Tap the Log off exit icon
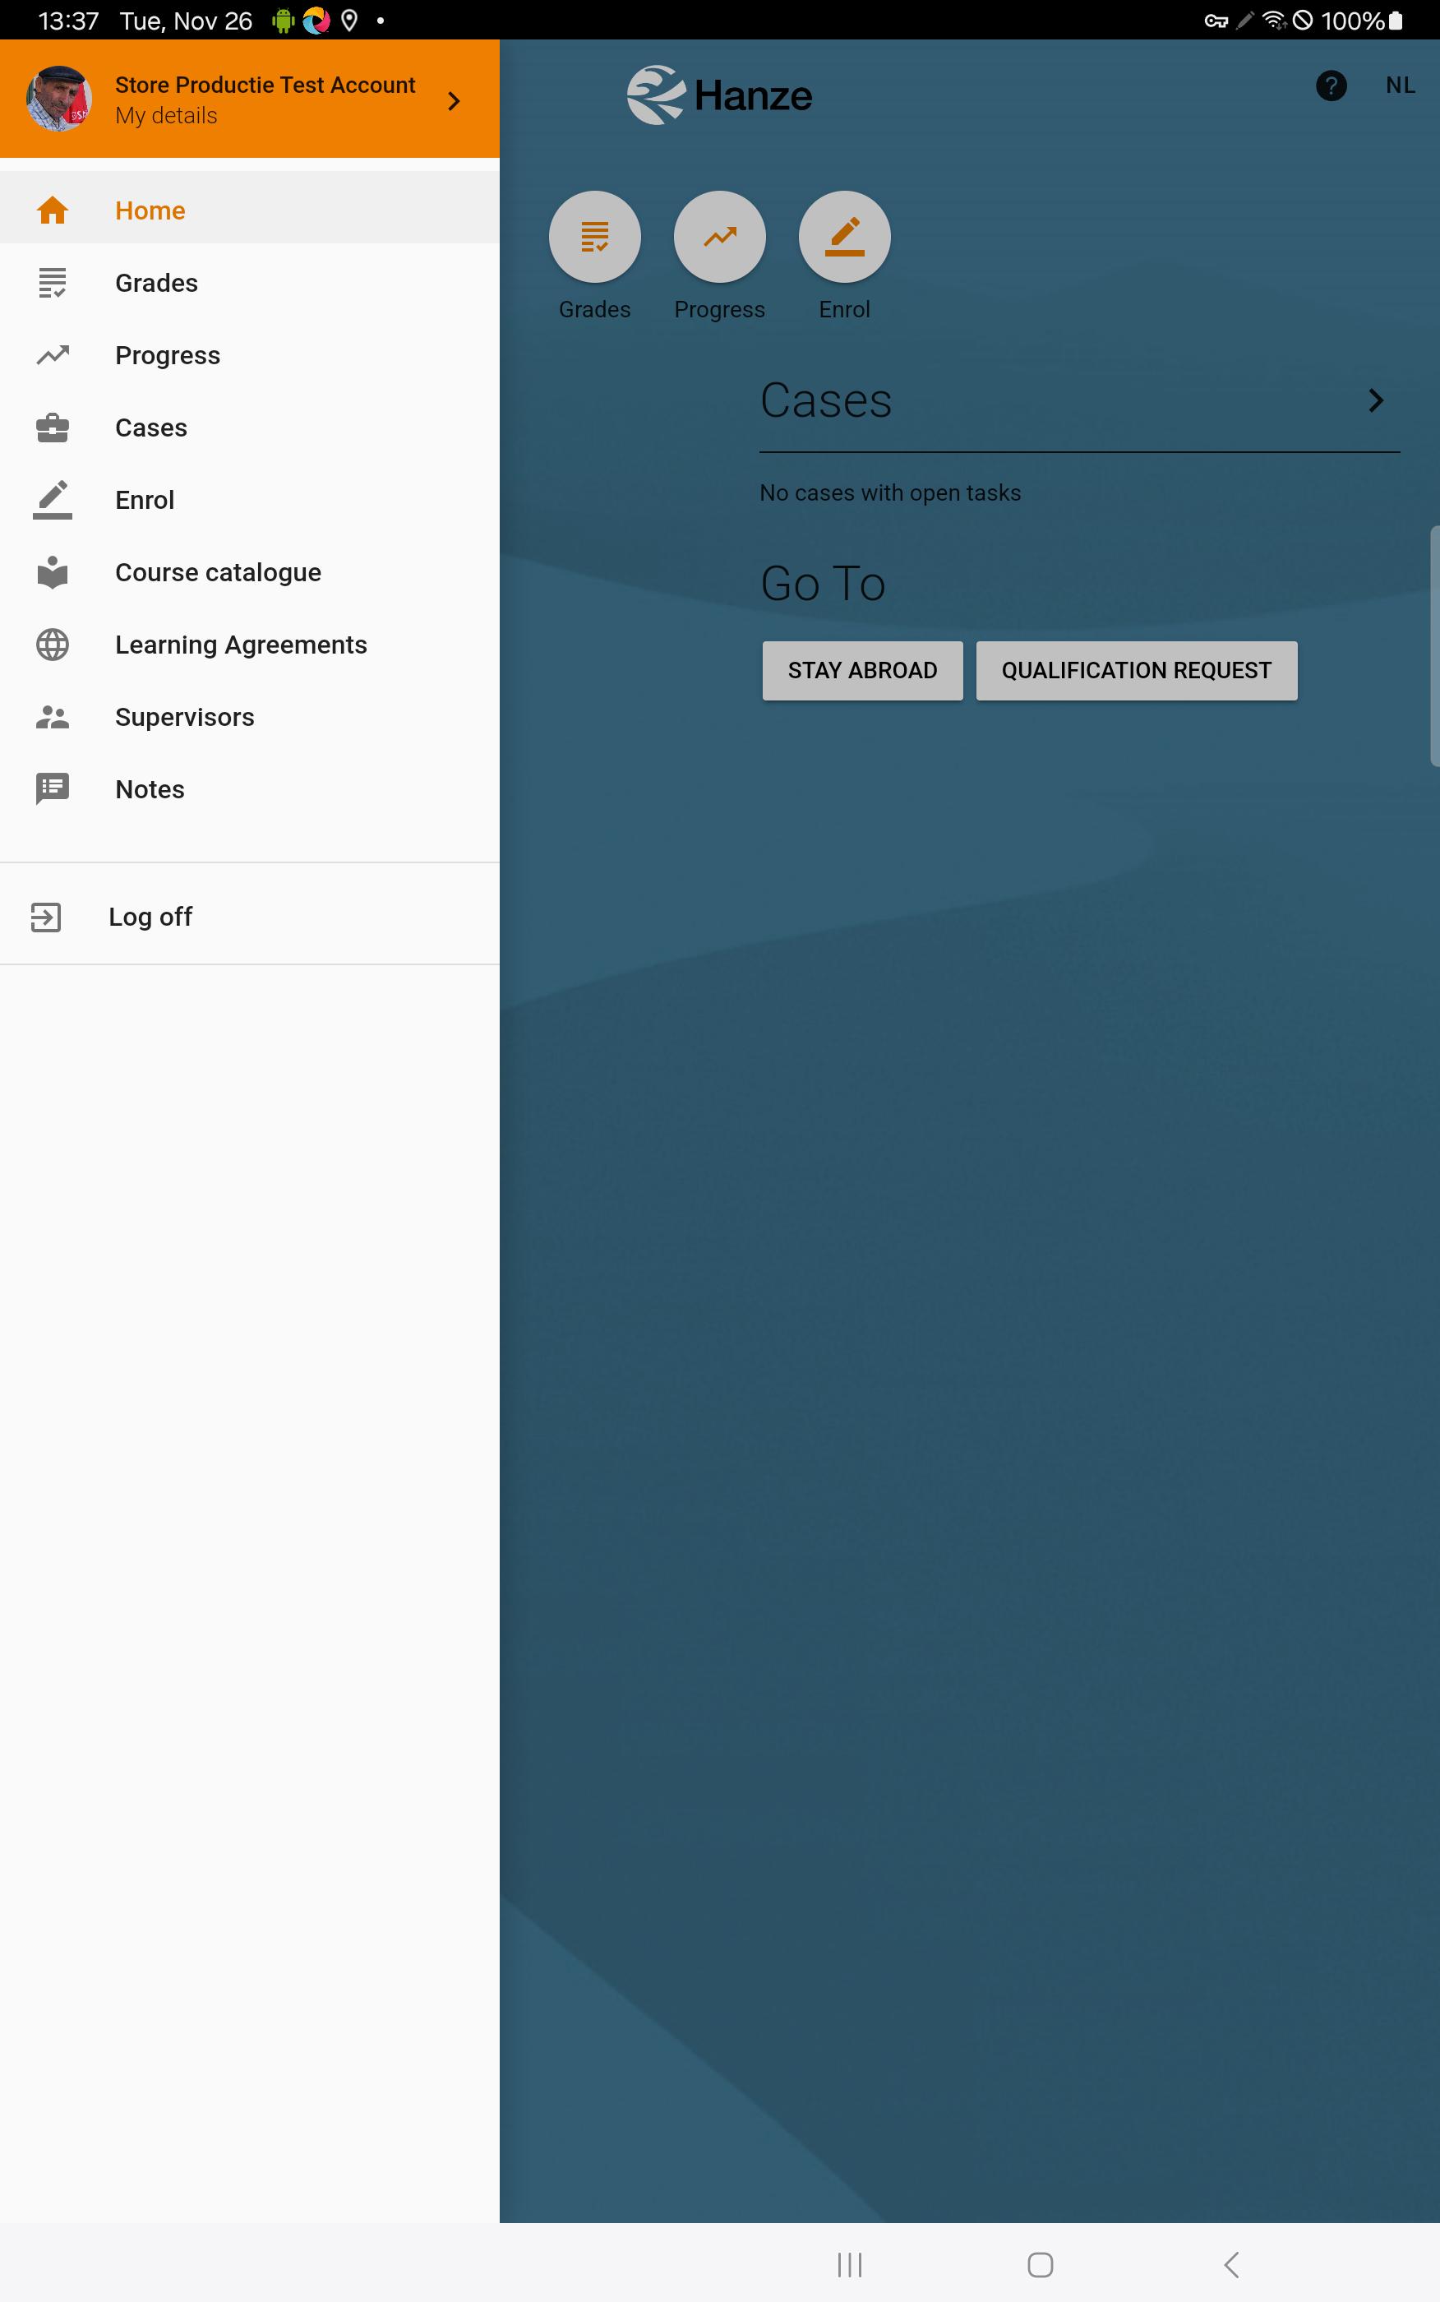The height and width of the screenshot is (2302, 1440). [46, 918]
